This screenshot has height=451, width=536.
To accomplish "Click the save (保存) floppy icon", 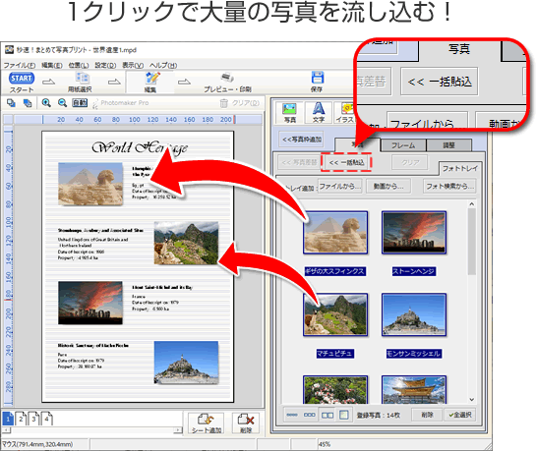I will (317, 82).
